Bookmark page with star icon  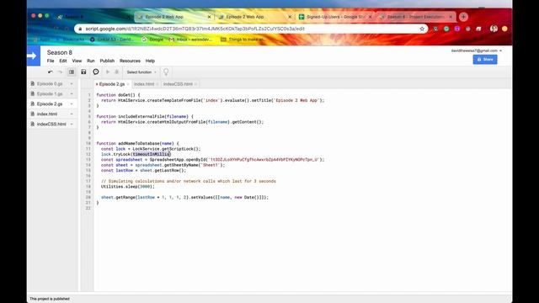pos(422,29)
